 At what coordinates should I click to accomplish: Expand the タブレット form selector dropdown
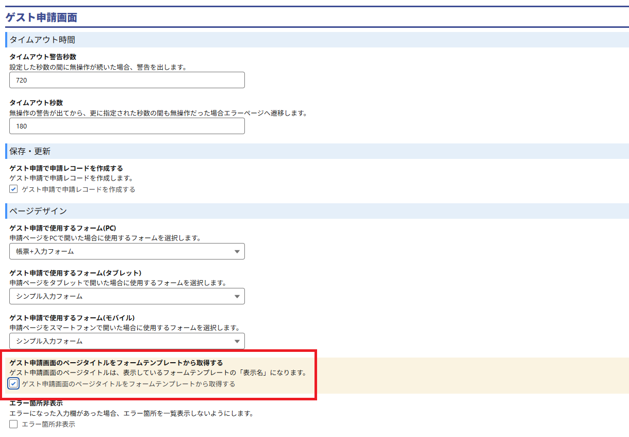click(x=126, y=296)
